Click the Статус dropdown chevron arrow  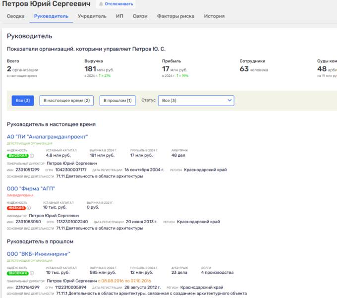click(229, 100)
